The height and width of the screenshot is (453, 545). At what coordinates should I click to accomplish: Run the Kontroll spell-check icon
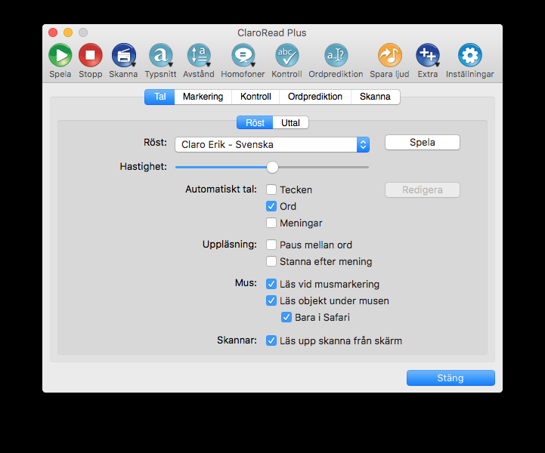(286, 55)
